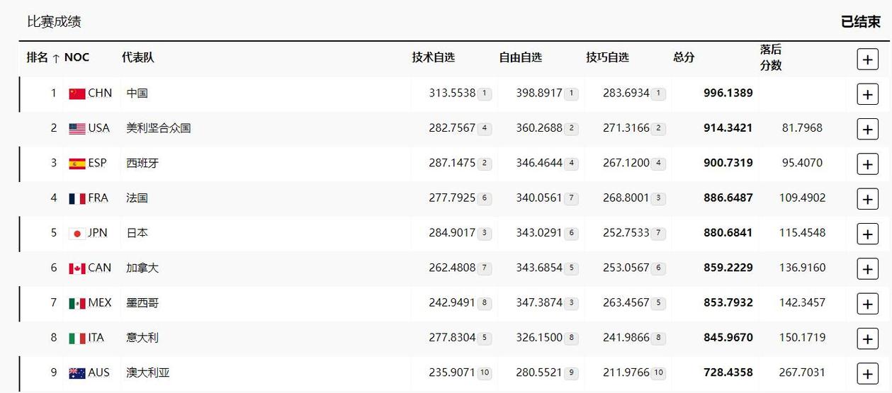Sort by 自由自选 column header
The image size is (892, 393).
click(521, 57)
